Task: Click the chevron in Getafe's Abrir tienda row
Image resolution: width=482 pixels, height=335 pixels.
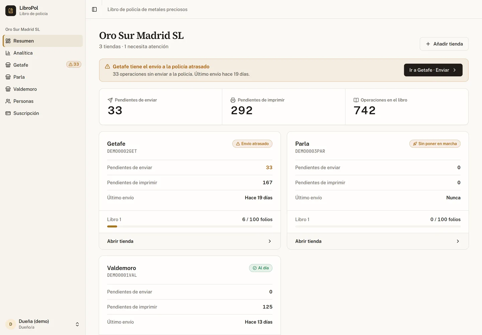Action: [x=270, y=241]
